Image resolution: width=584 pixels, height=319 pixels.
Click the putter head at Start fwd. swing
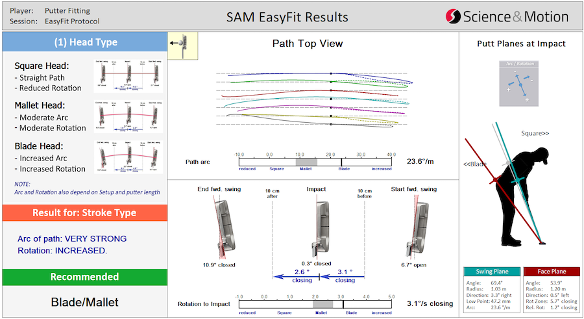[x=417, y=229]
